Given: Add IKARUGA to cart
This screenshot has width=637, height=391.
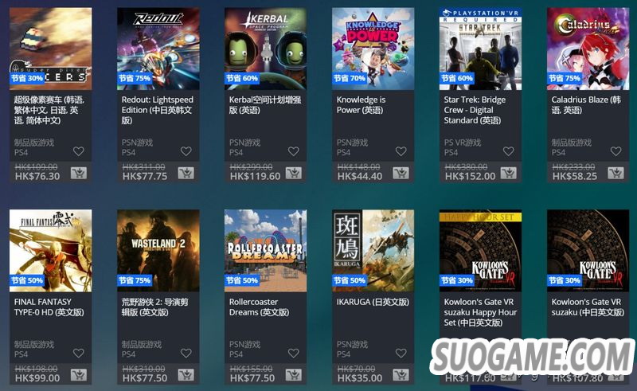Looking at the screenshot, I should 401,375.
